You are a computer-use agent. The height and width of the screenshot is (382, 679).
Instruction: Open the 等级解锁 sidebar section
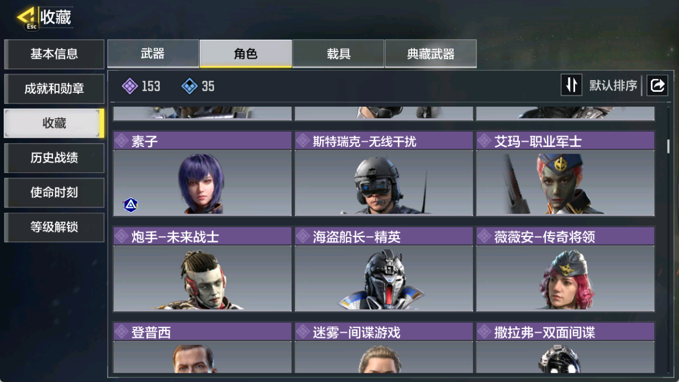coord(54,227)
